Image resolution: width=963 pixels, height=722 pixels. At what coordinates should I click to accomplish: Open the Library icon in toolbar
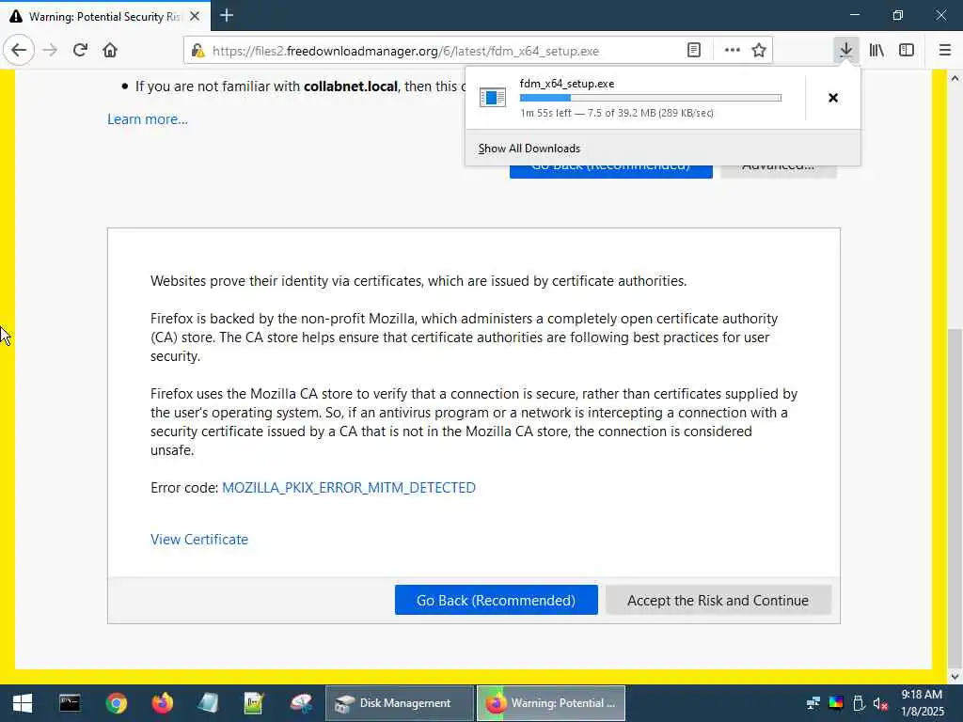876,51
